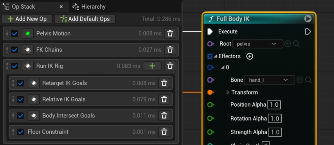Viewport: 334px width, 145px height.
Task: Click the Strength Alpha pin
Action: click(211, 132)
